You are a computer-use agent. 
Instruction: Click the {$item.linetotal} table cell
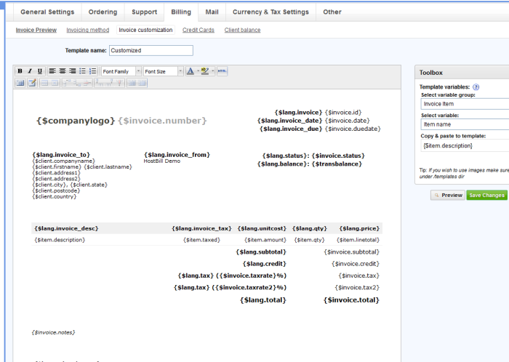coord(358,240)
